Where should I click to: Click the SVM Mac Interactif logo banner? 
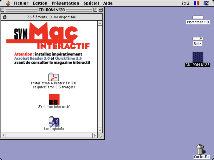click(x=48, y=36)
